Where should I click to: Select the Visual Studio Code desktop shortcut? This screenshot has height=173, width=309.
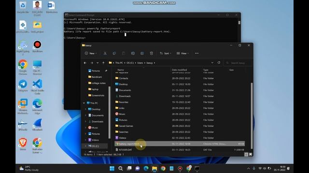coord(37,87)
